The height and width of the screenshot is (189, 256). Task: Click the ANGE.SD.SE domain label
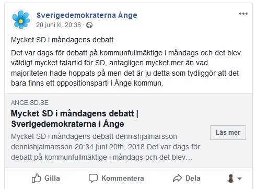(30, 103)
